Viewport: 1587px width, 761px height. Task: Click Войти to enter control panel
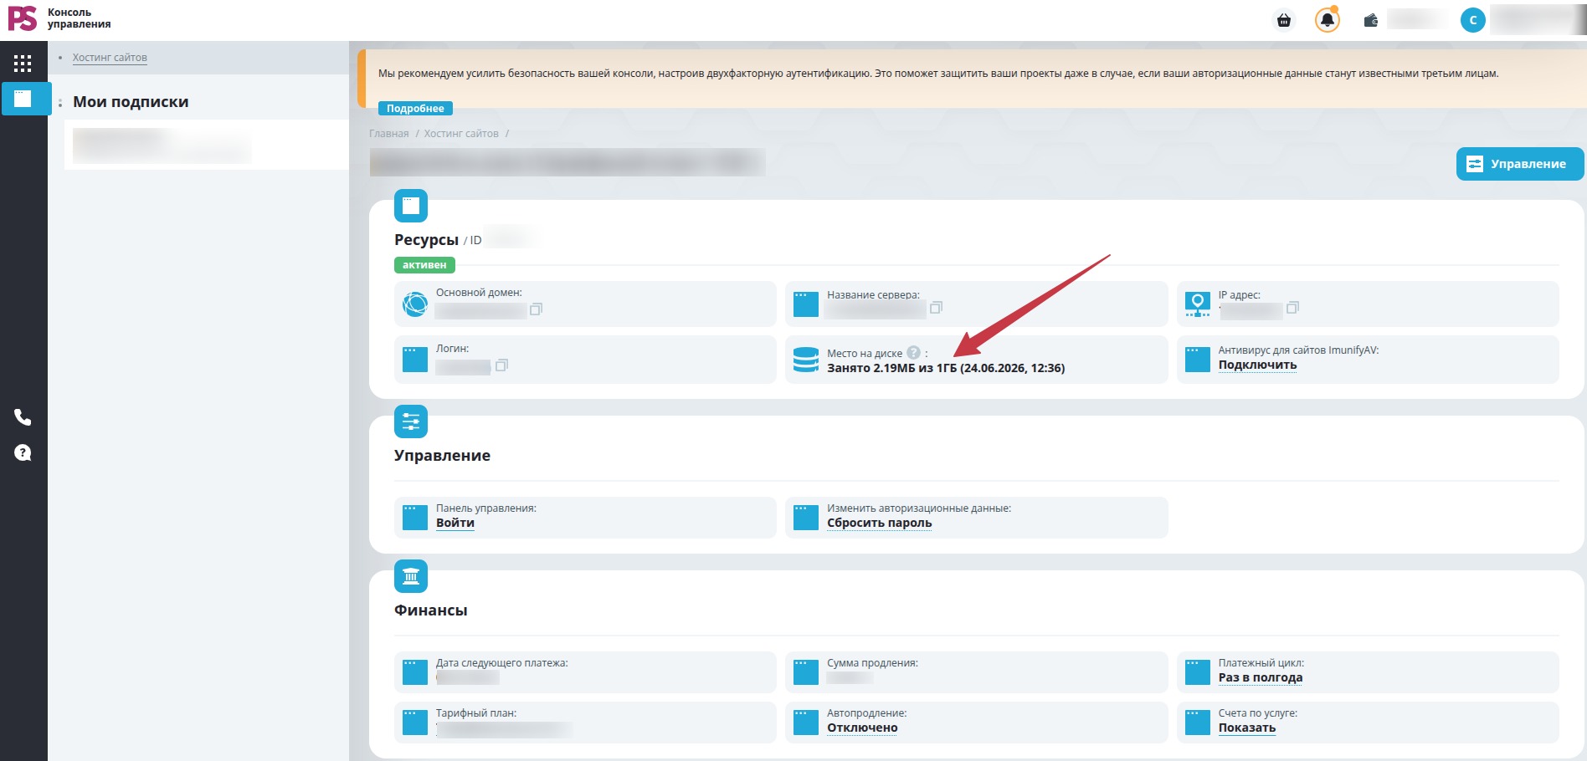click(x=455, y=523)
